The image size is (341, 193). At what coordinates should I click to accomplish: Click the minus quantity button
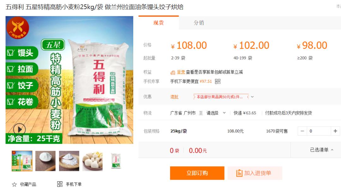(x=302, y=131)
